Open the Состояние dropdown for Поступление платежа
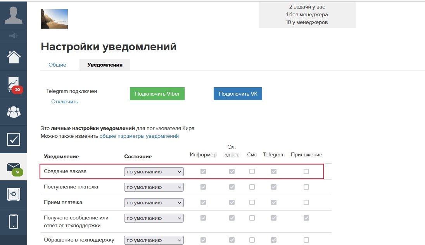 pyautogui.click(x=154, y=187)
